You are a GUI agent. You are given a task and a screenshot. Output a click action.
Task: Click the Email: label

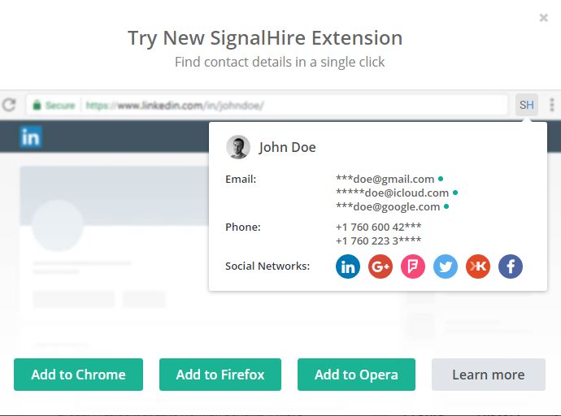[x=241, y=179]
